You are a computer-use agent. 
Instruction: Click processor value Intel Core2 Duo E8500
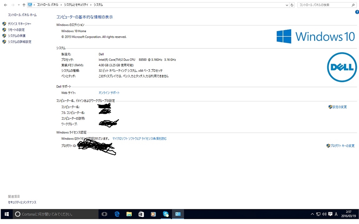click(137, 59)
